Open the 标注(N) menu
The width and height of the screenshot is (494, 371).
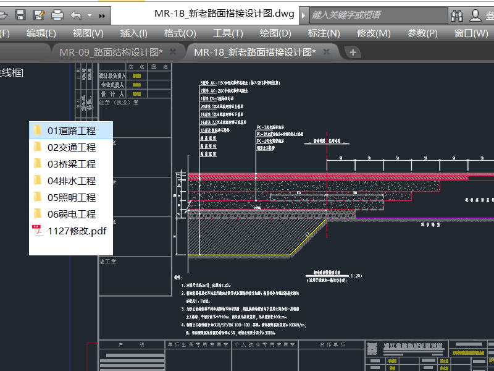324,33
